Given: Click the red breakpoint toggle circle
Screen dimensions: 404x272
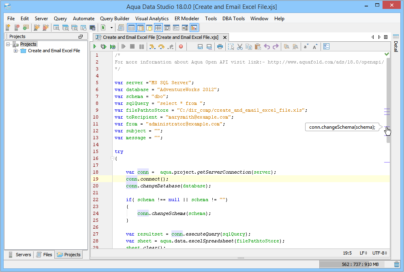Looking at the screenshot, I should (181, 47).
